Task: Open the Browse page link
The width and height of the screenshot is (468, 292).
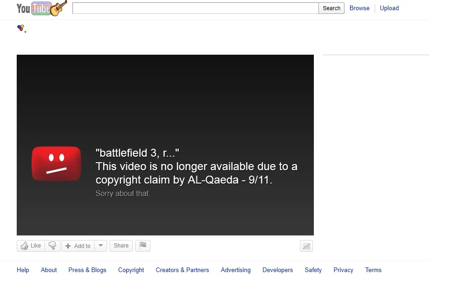Action: [x=359, y=8]
